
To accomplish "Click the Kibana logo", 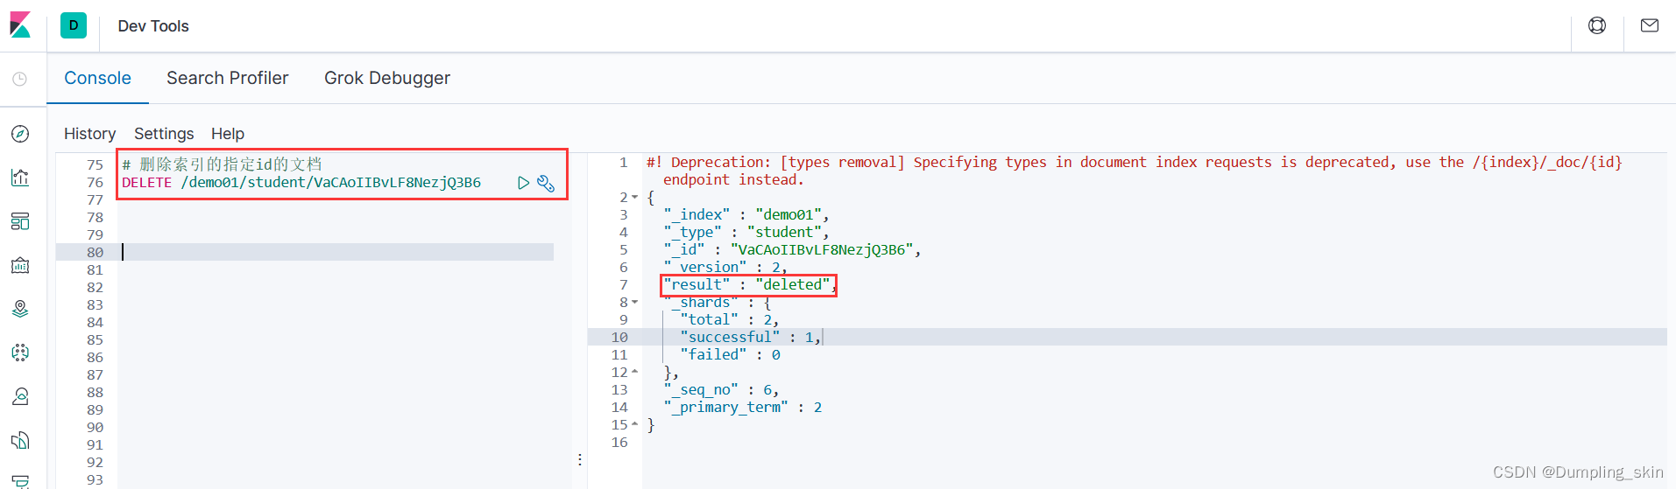I will [20, 25].
